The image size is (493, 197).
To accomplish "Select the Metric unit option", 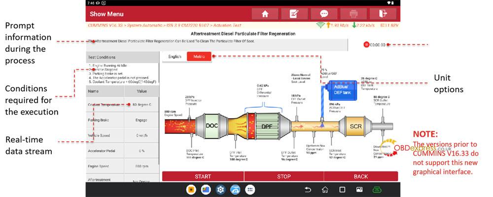I will (199, 57).
